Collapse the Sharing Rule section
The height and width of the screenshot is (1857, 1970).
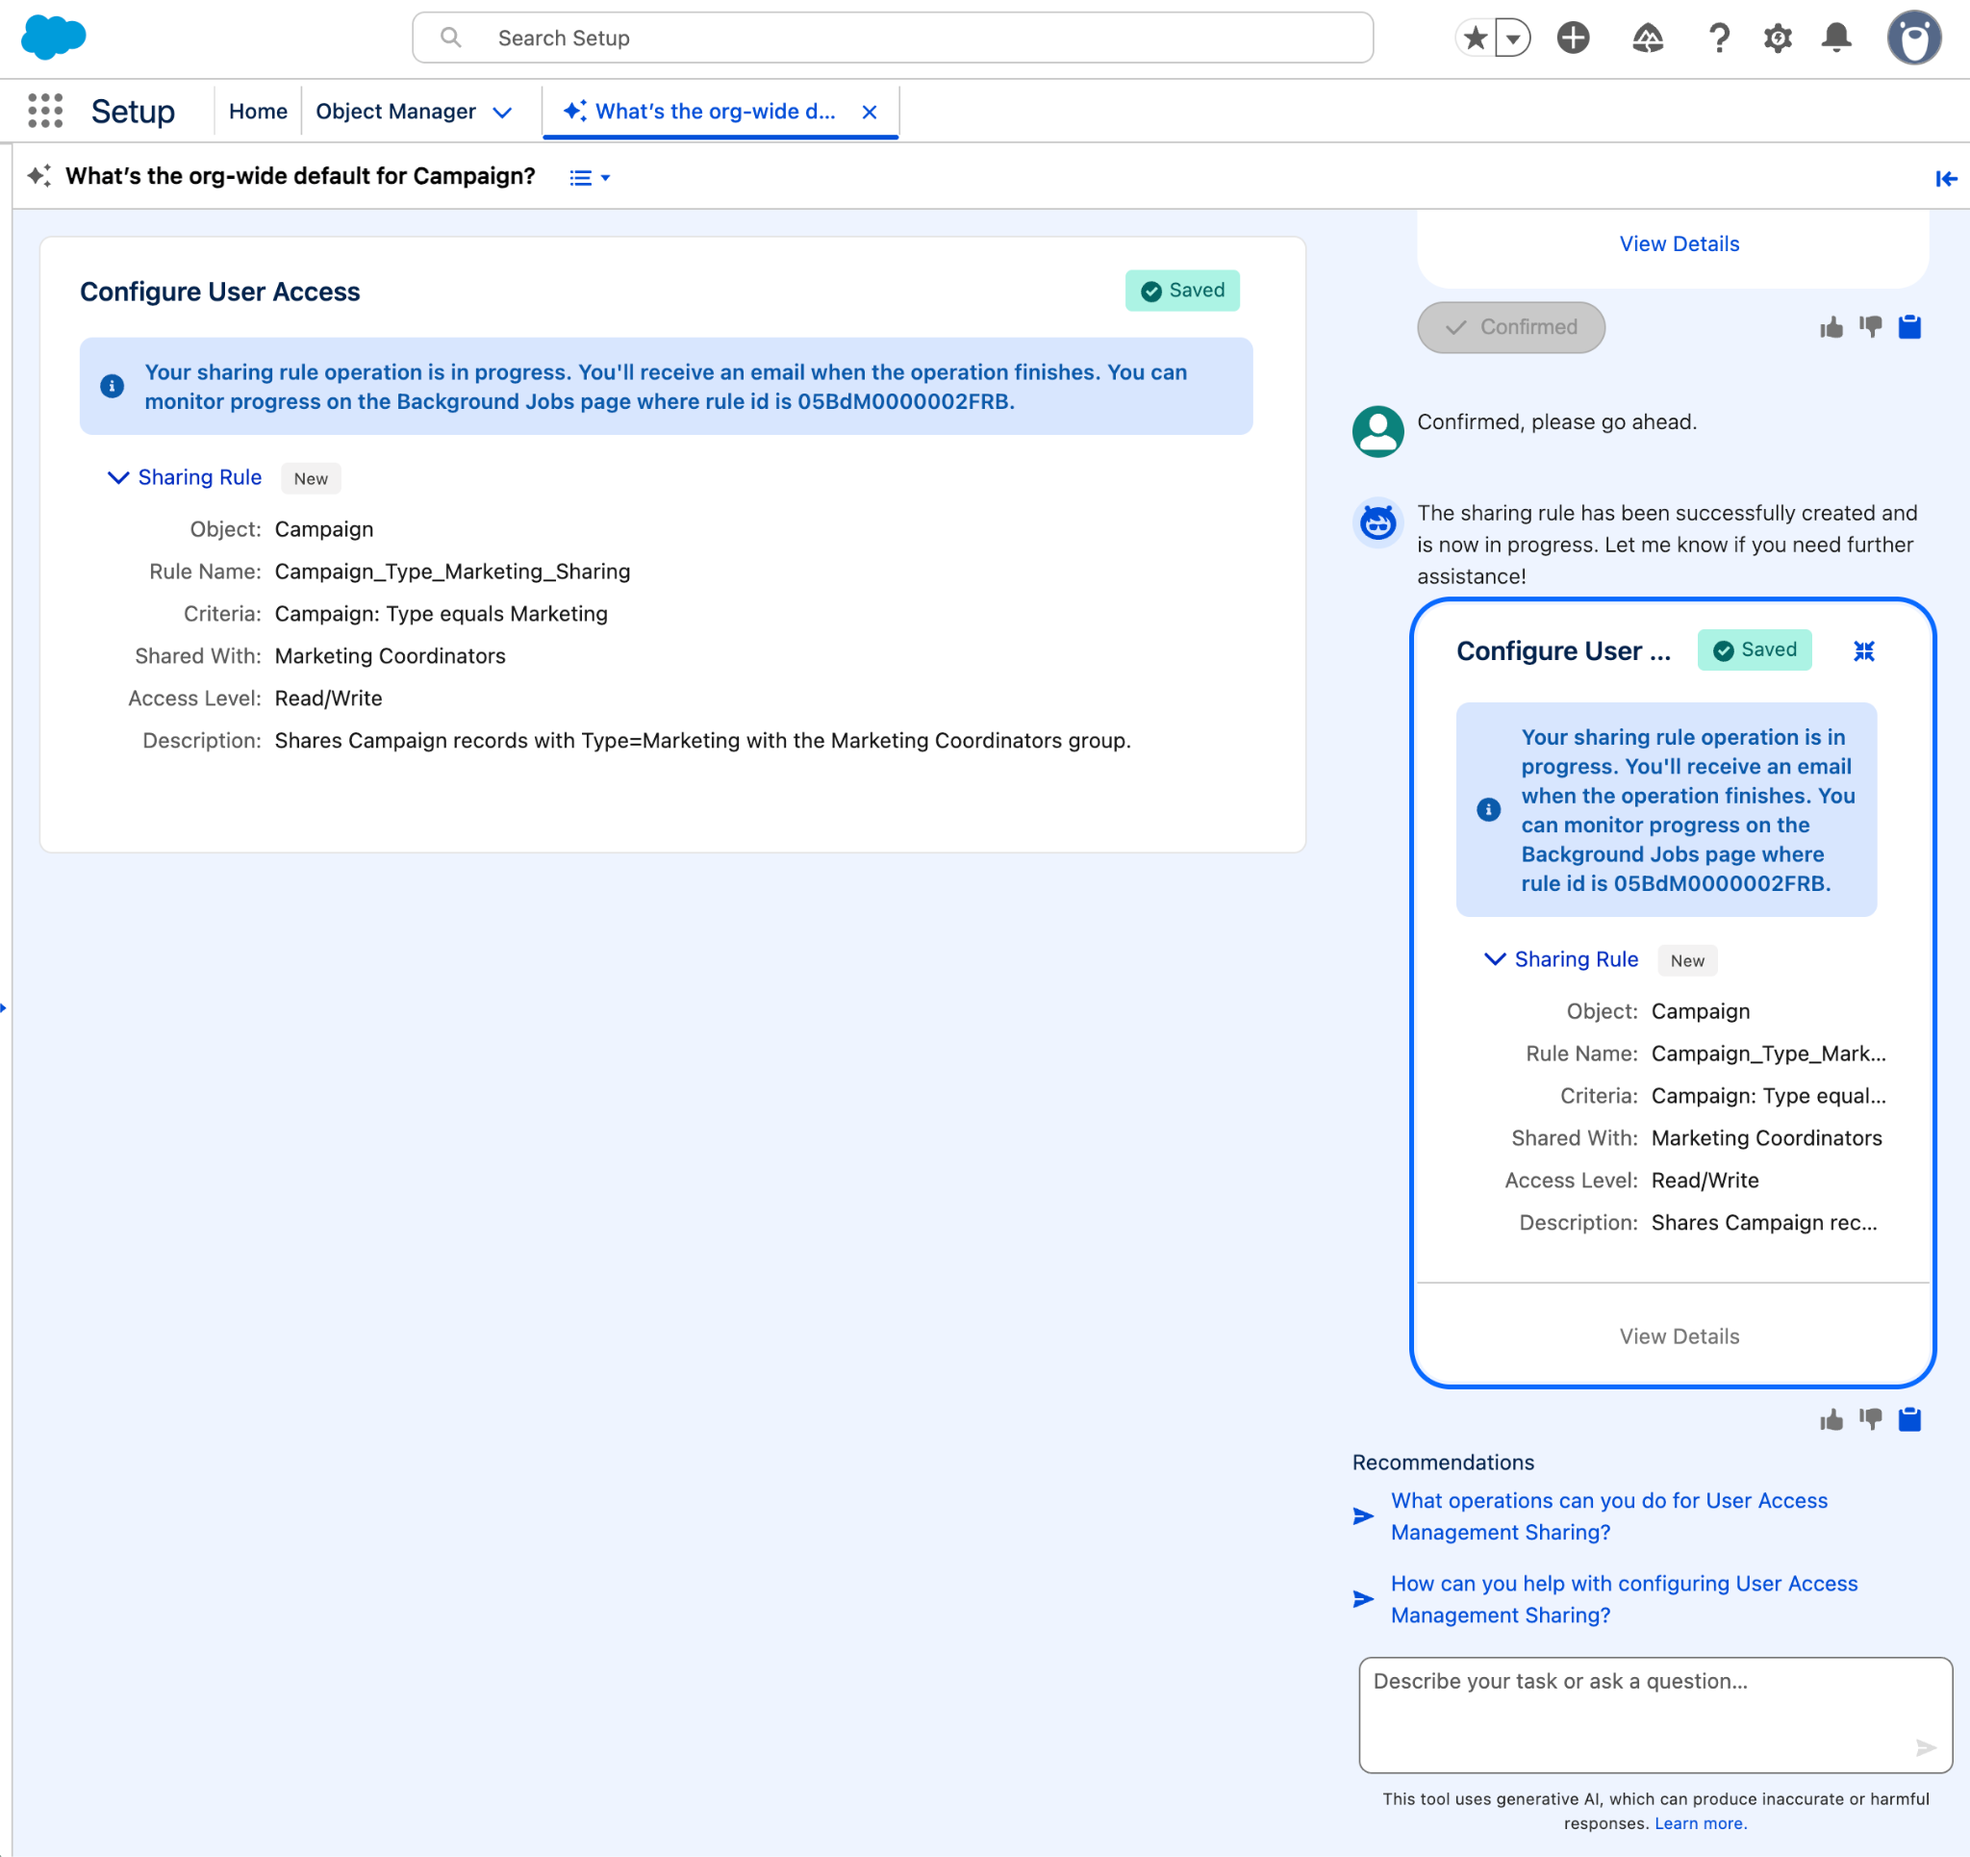tap(118, 478)
